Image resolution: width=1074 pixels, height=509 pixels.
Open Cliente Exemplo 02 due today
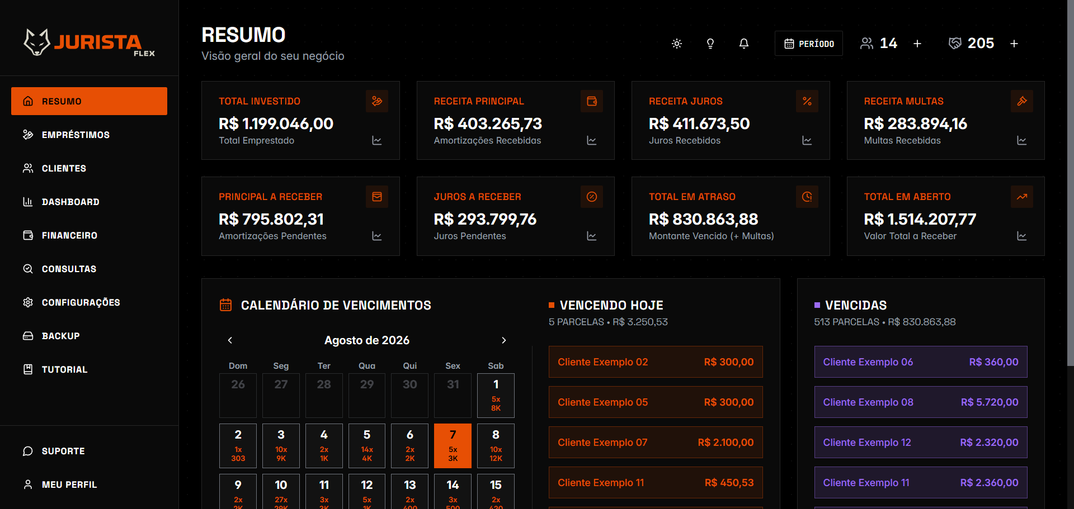pyautogui.click(x=656, y=362)
